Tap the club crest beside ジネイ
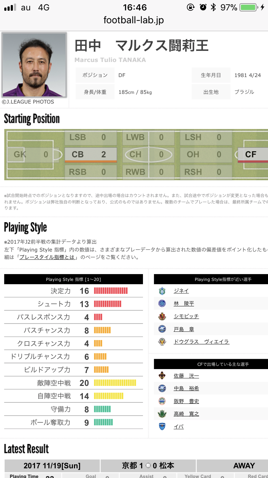This screenshot has width=268, height=478. (162, 291)
